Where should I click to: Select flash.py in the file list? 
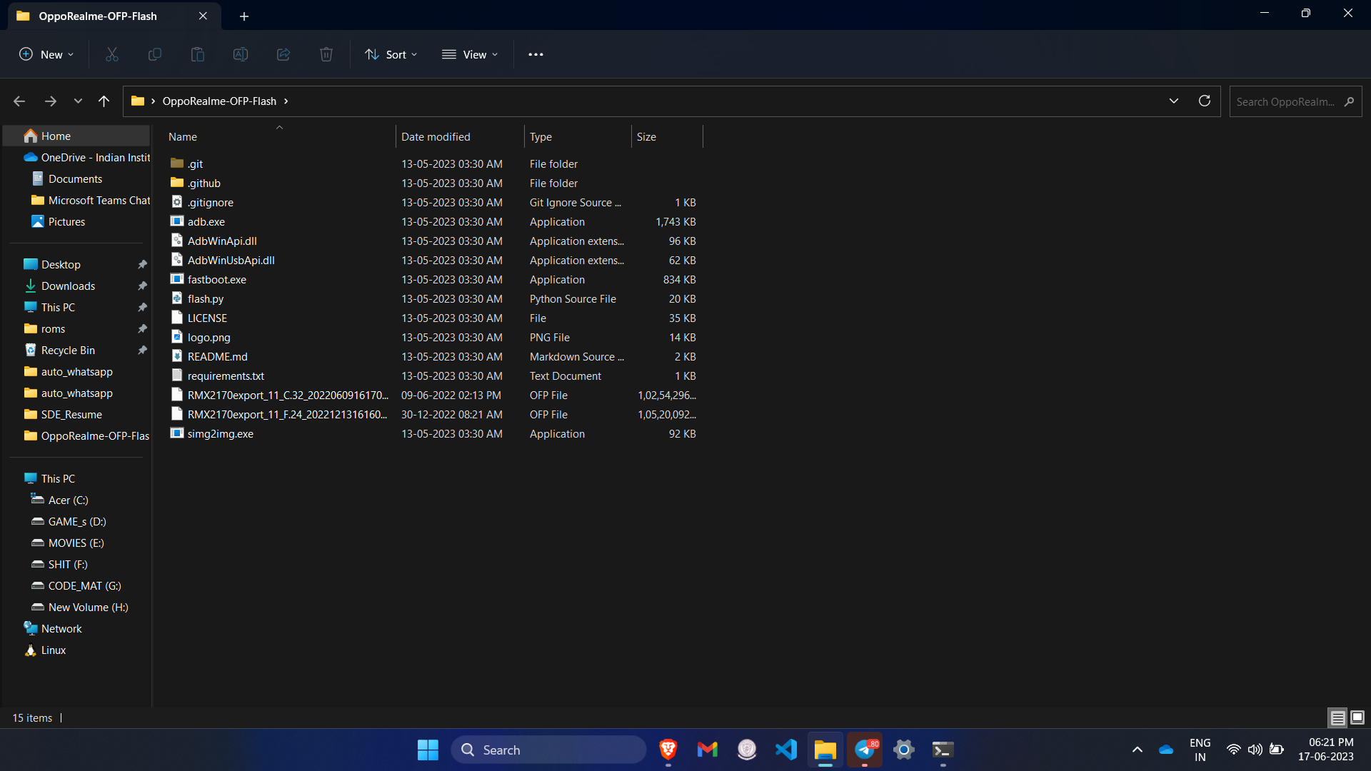(206, 299)
